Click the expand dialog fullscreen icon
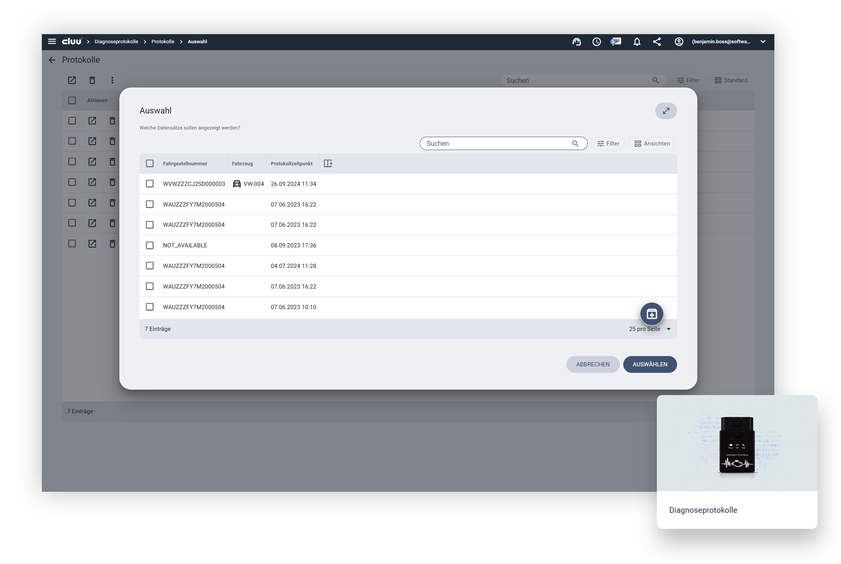Image resolution: width=841 pixels, height=564 pixels. (x=666, y=111)
